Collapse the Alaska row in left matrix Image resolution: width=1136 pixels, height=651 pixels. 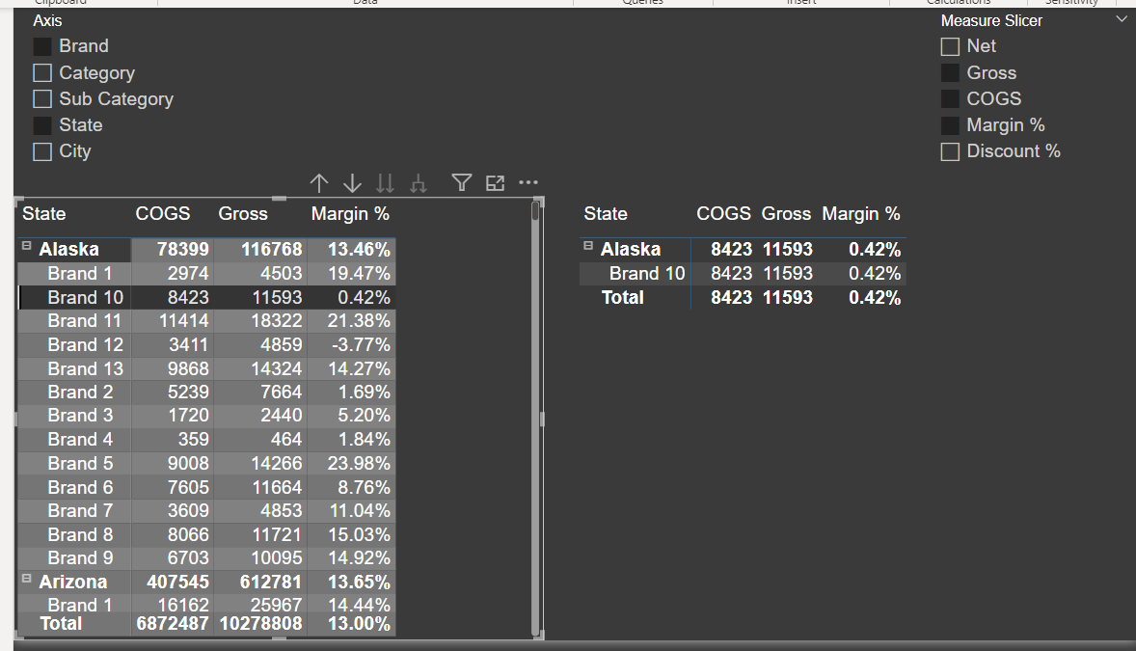tap(26, 246)
